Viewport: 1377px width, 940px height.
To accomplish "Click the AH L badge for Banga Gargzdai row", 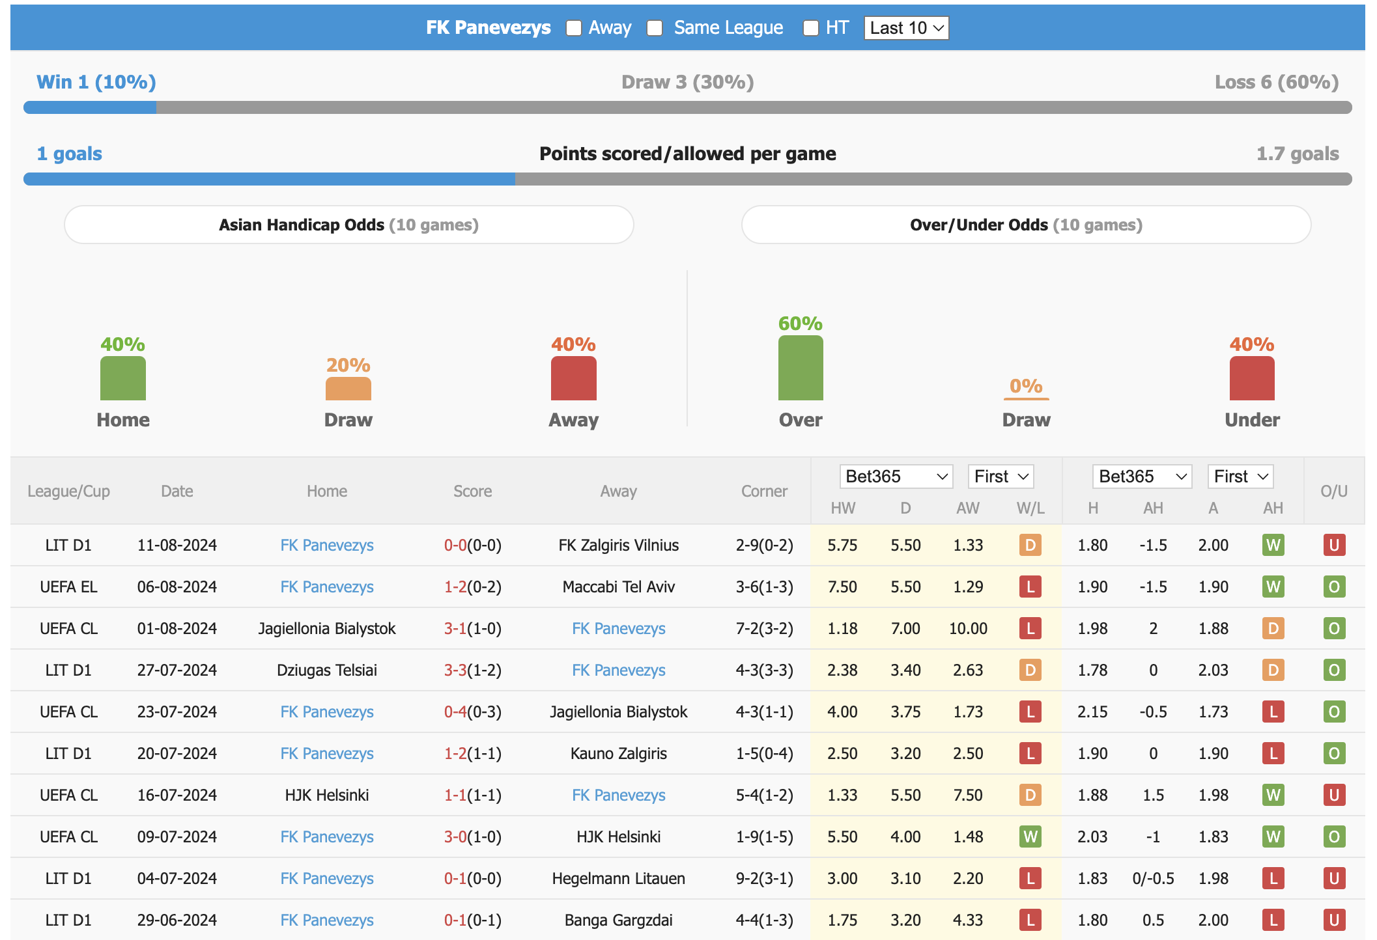I will coord(1273,920).
